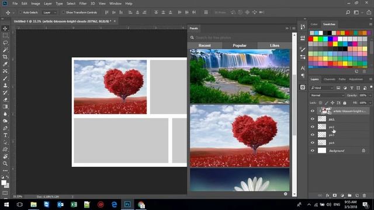Viewport: 374px width, 210px height.
Task: Open the Paragraph panel icon
Action: 303,76
